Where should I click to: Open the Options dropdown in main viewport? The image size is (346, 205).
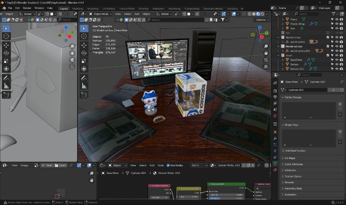(262, 20)
